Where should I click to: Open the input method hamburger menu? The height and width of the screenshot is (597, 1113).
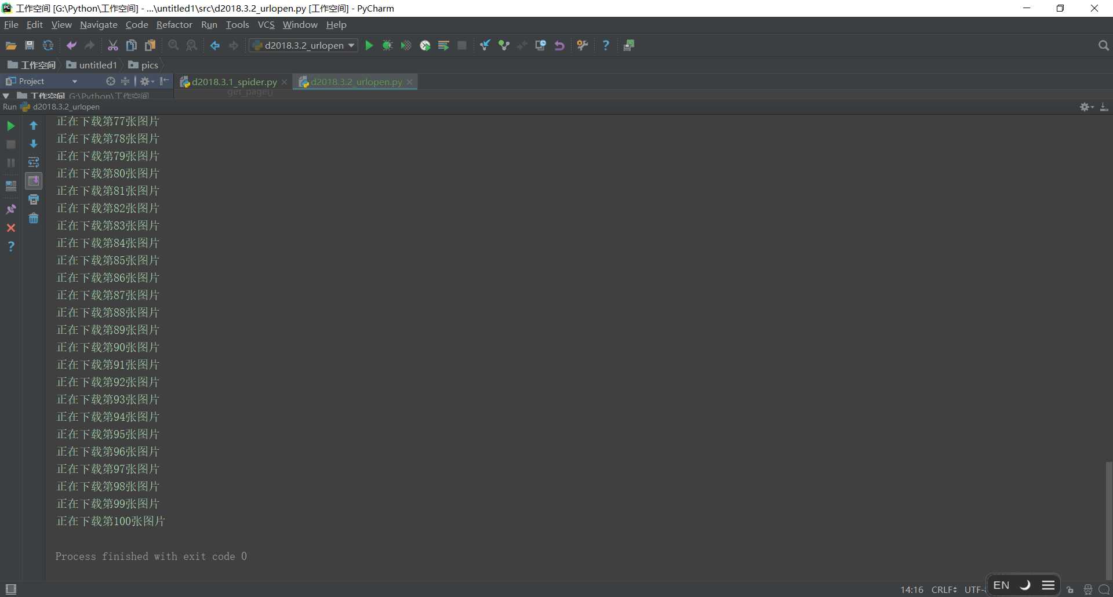(1048, 585)
